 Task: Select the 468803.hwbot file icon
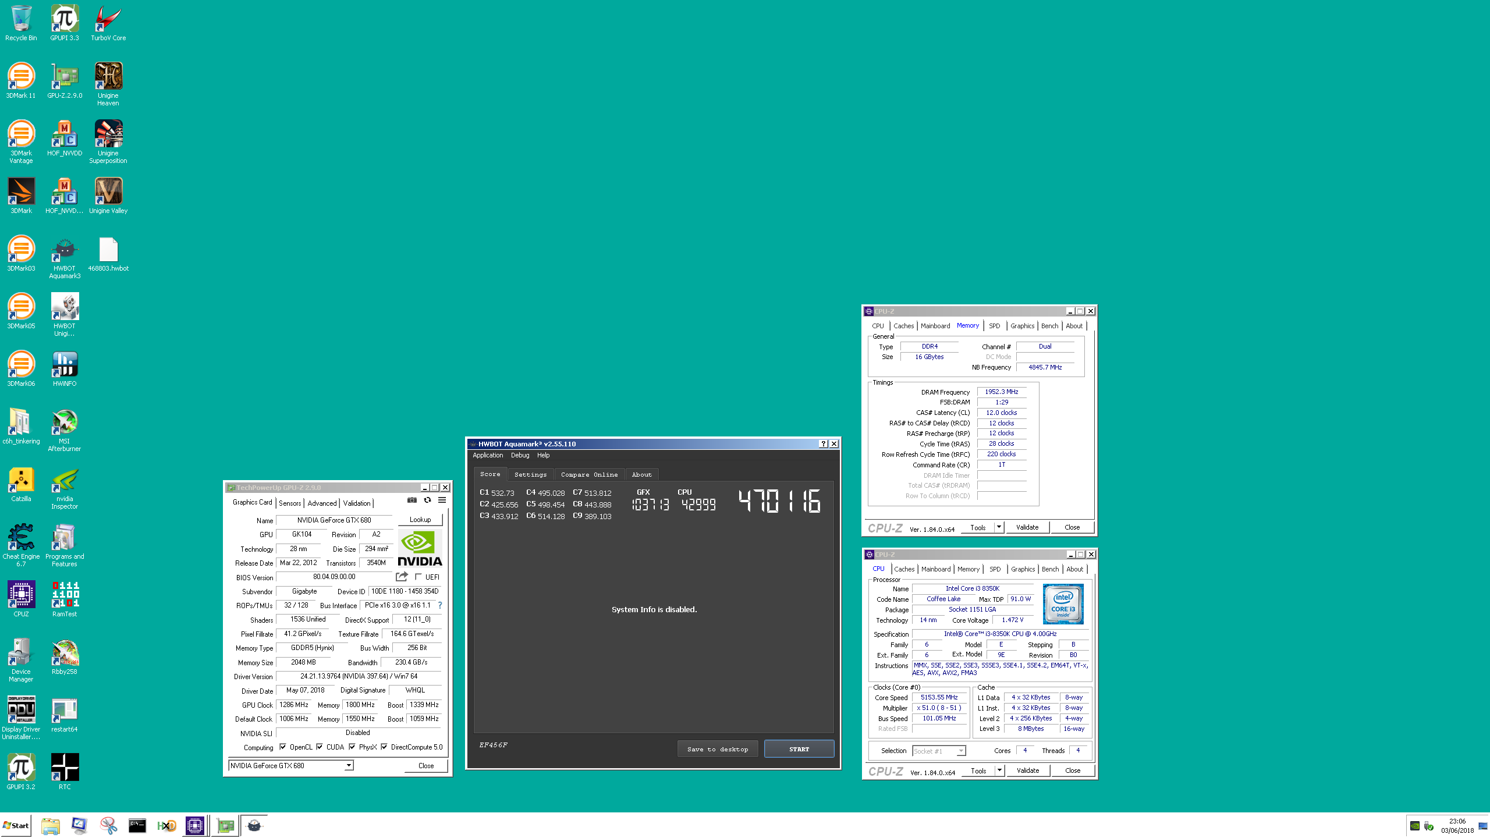(x=108, y=254)
